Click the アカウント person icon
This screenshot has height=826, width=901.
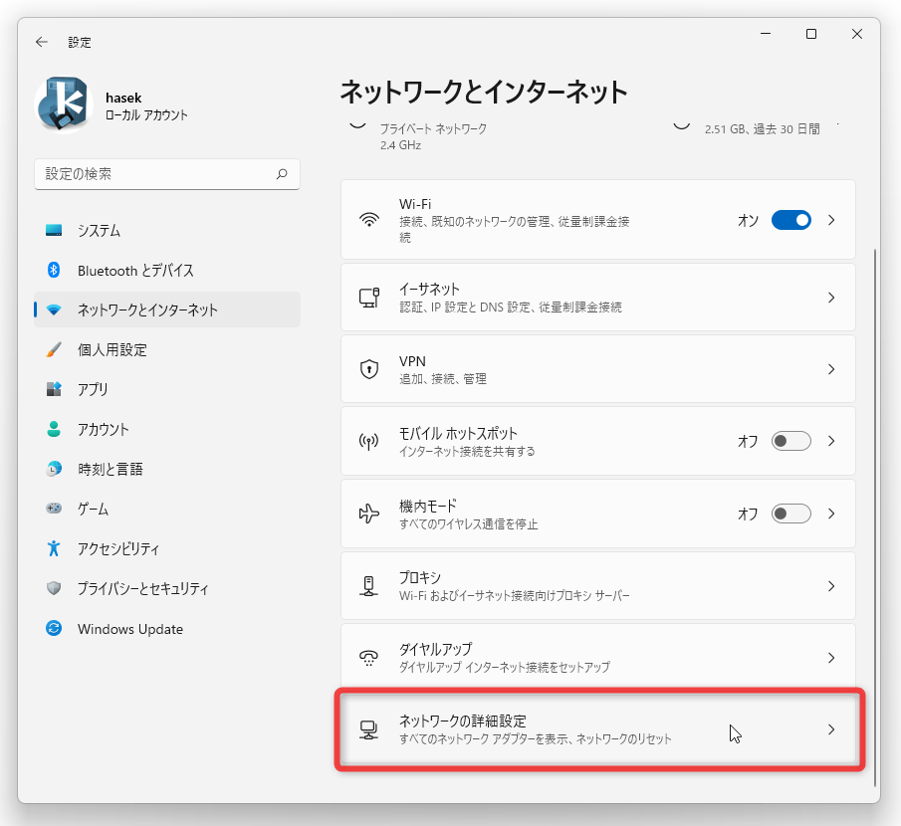(54, 429)
